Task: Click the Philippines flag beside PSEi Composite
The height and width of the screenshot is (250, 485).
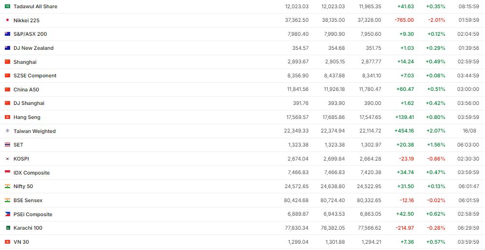Action: 7,214
